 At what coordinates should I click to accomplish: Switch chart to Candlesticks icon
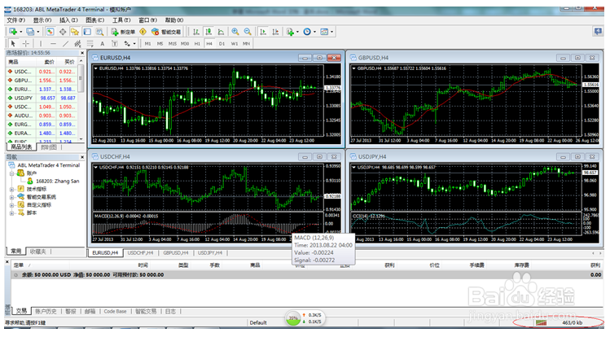(x=208, y=32)
